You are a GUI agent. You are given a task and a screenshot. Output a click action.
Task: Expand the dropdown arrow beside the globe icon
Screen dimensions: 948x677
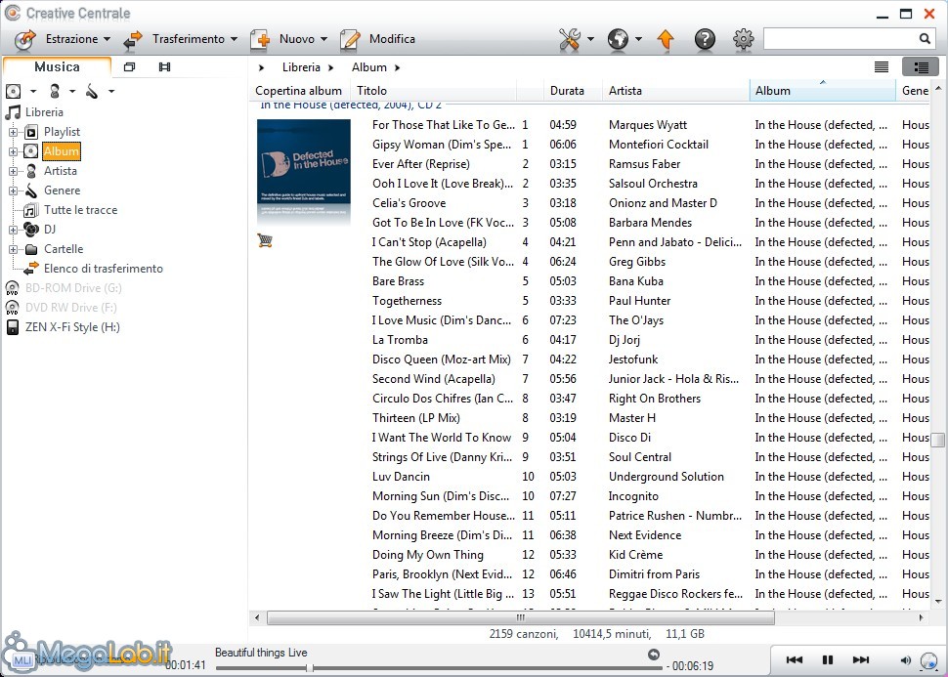[638, 39]
